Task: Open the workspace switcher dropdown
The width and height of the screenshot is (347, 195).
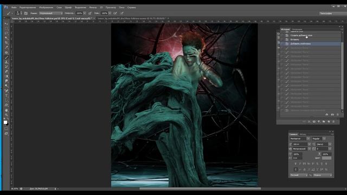Action: click(333, 13)
